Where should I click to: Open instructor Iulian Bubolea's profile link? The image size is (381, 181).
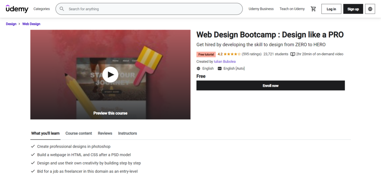pyautogui.click(x=225, y=61)
